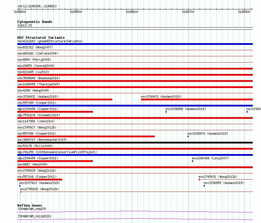Click the short red bar under nsv557106

tap(40, 180)
